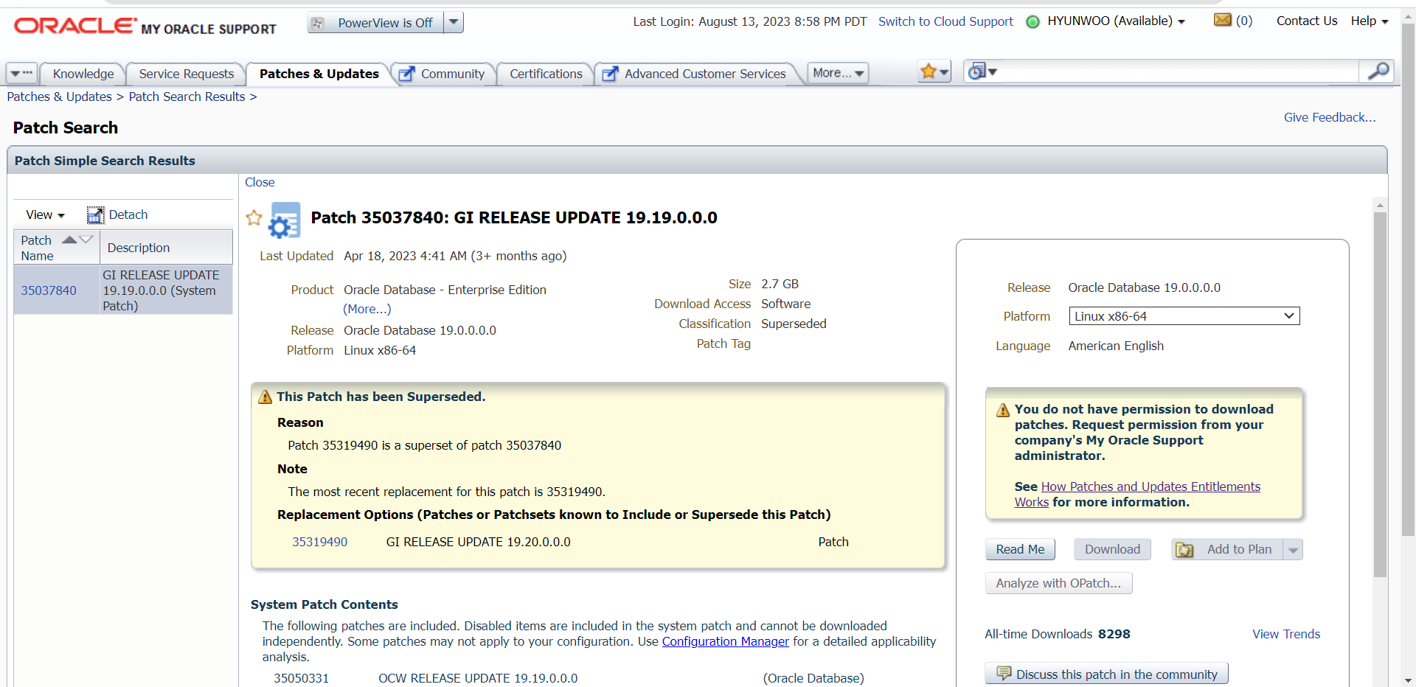Click the Read Me button

pyautogui.click(x=1020, y=549)
